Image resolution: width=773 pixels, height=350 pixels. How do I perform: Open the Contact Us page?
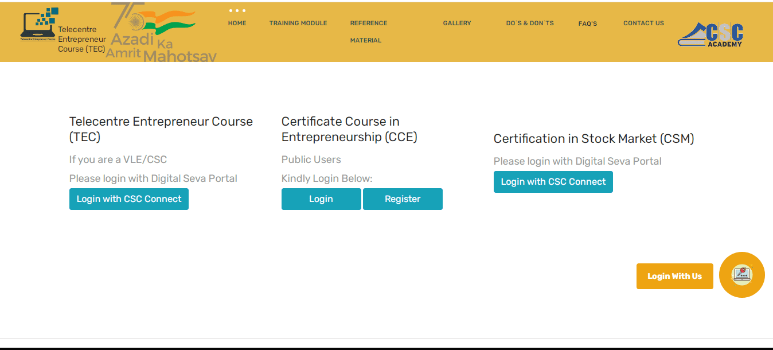(643, 24)
